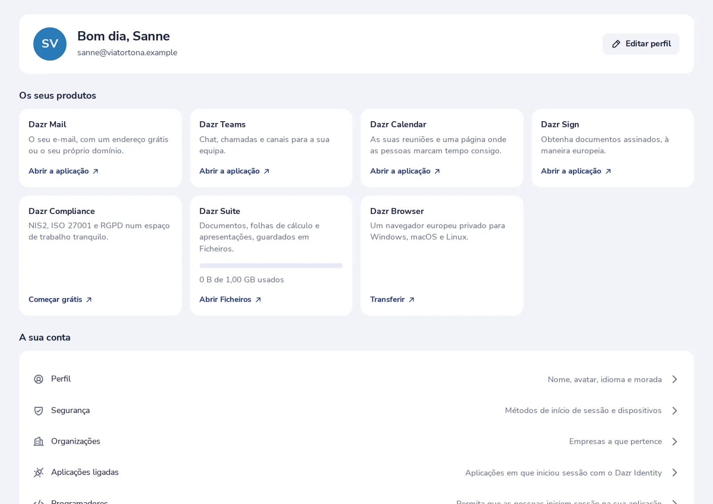
Task: Open Dazr Teams via Abrir a aplicação
Action: click(234, 171)
